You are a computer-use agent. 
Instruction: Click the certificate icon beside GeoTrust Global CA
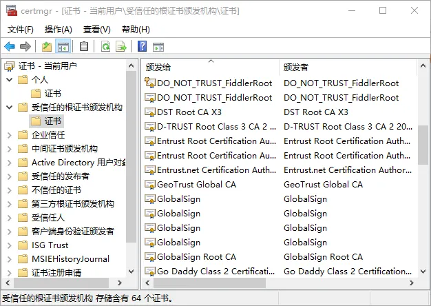click(150, 185)
